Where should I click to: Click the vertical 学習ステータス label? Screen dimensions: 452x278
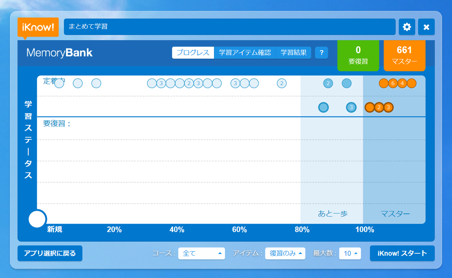point(28,140)
